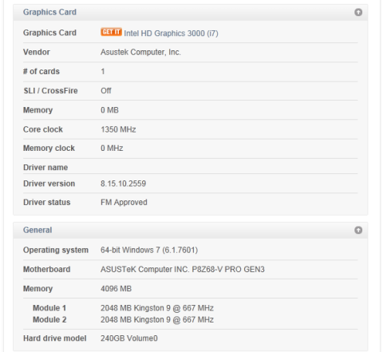Select the '# of cards' value 1

click(x=103, y=72)
